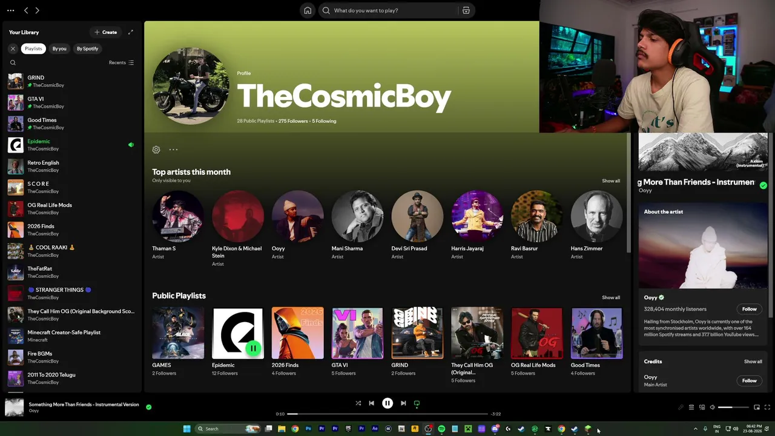The height and width of the screenshot is (436, 775).
Task: Open the profile picture of TheCosmicBoy
Action: [191, 86]
